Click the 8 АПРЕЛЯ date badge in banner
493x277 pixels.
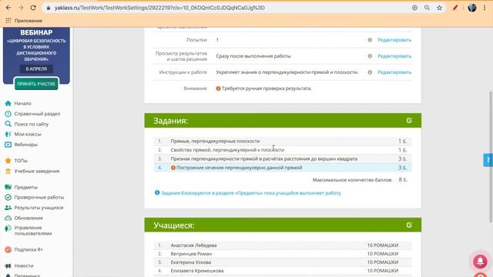point(36,68)
